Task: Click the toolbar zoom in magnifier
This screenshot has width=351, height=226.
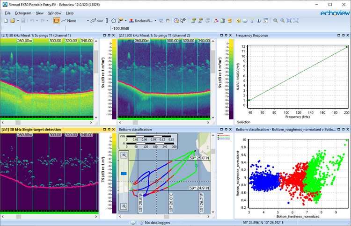Action: (x=276, y=21)
